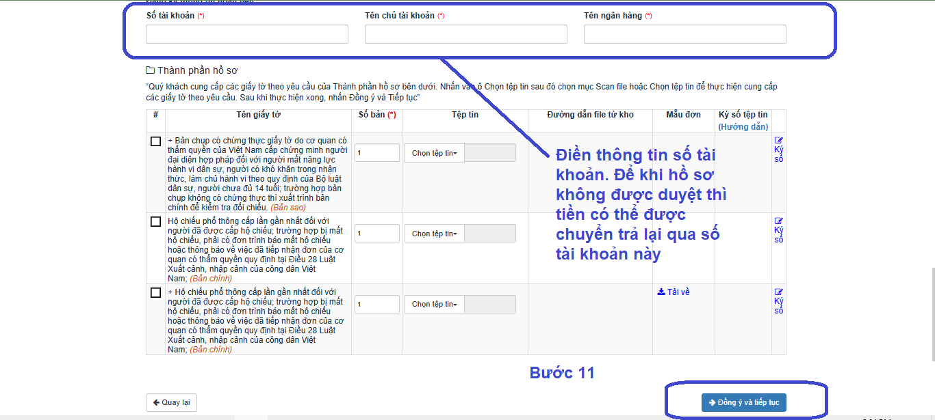This screenshot has height=420, width=935.
Task: Open the Chọn tệp tin dropdown in the third row
Action: point(435,304)
